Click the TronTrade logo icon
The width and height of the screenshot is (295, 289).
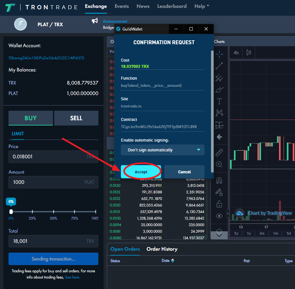pos(10,8)
